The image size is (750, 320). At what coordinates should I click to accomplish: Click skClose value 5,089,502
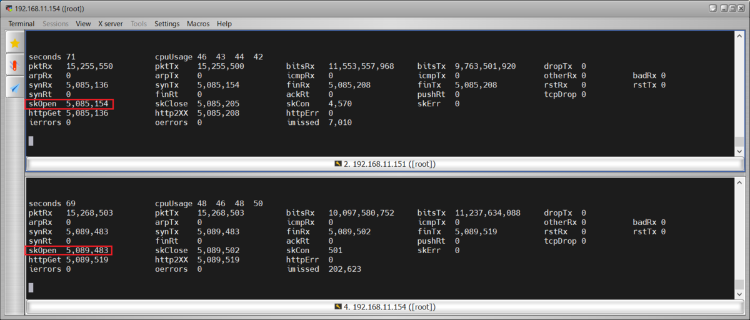[x=218, y=251]
